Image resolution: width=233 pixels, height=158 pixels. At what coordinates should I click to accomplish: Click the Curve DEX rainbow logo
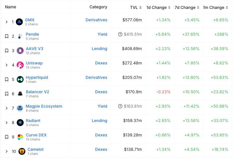20,137
